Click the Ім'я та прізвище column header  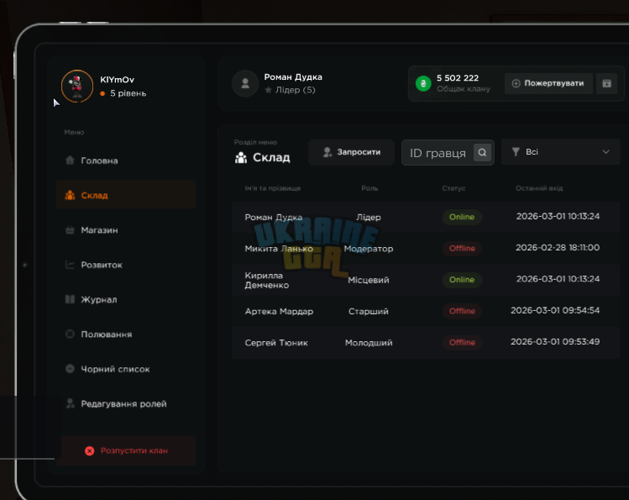tap(273, 188)
